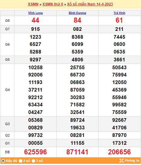Click Vĩnh Long special prize 625596
Screen dimensions: 141x165
click(x=35, y=152)
